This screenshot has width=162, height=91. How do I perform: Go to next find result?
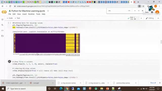(x=139, y=11)
